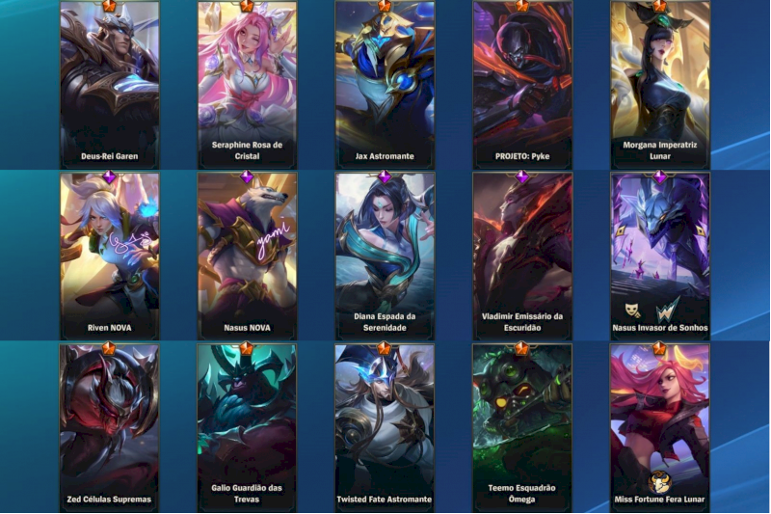Screen dimensions: 771x514
Task: Click the purple gem badge above Diana Espada da Serenidade
Action: pyautogui.click(x=385, y=176)
